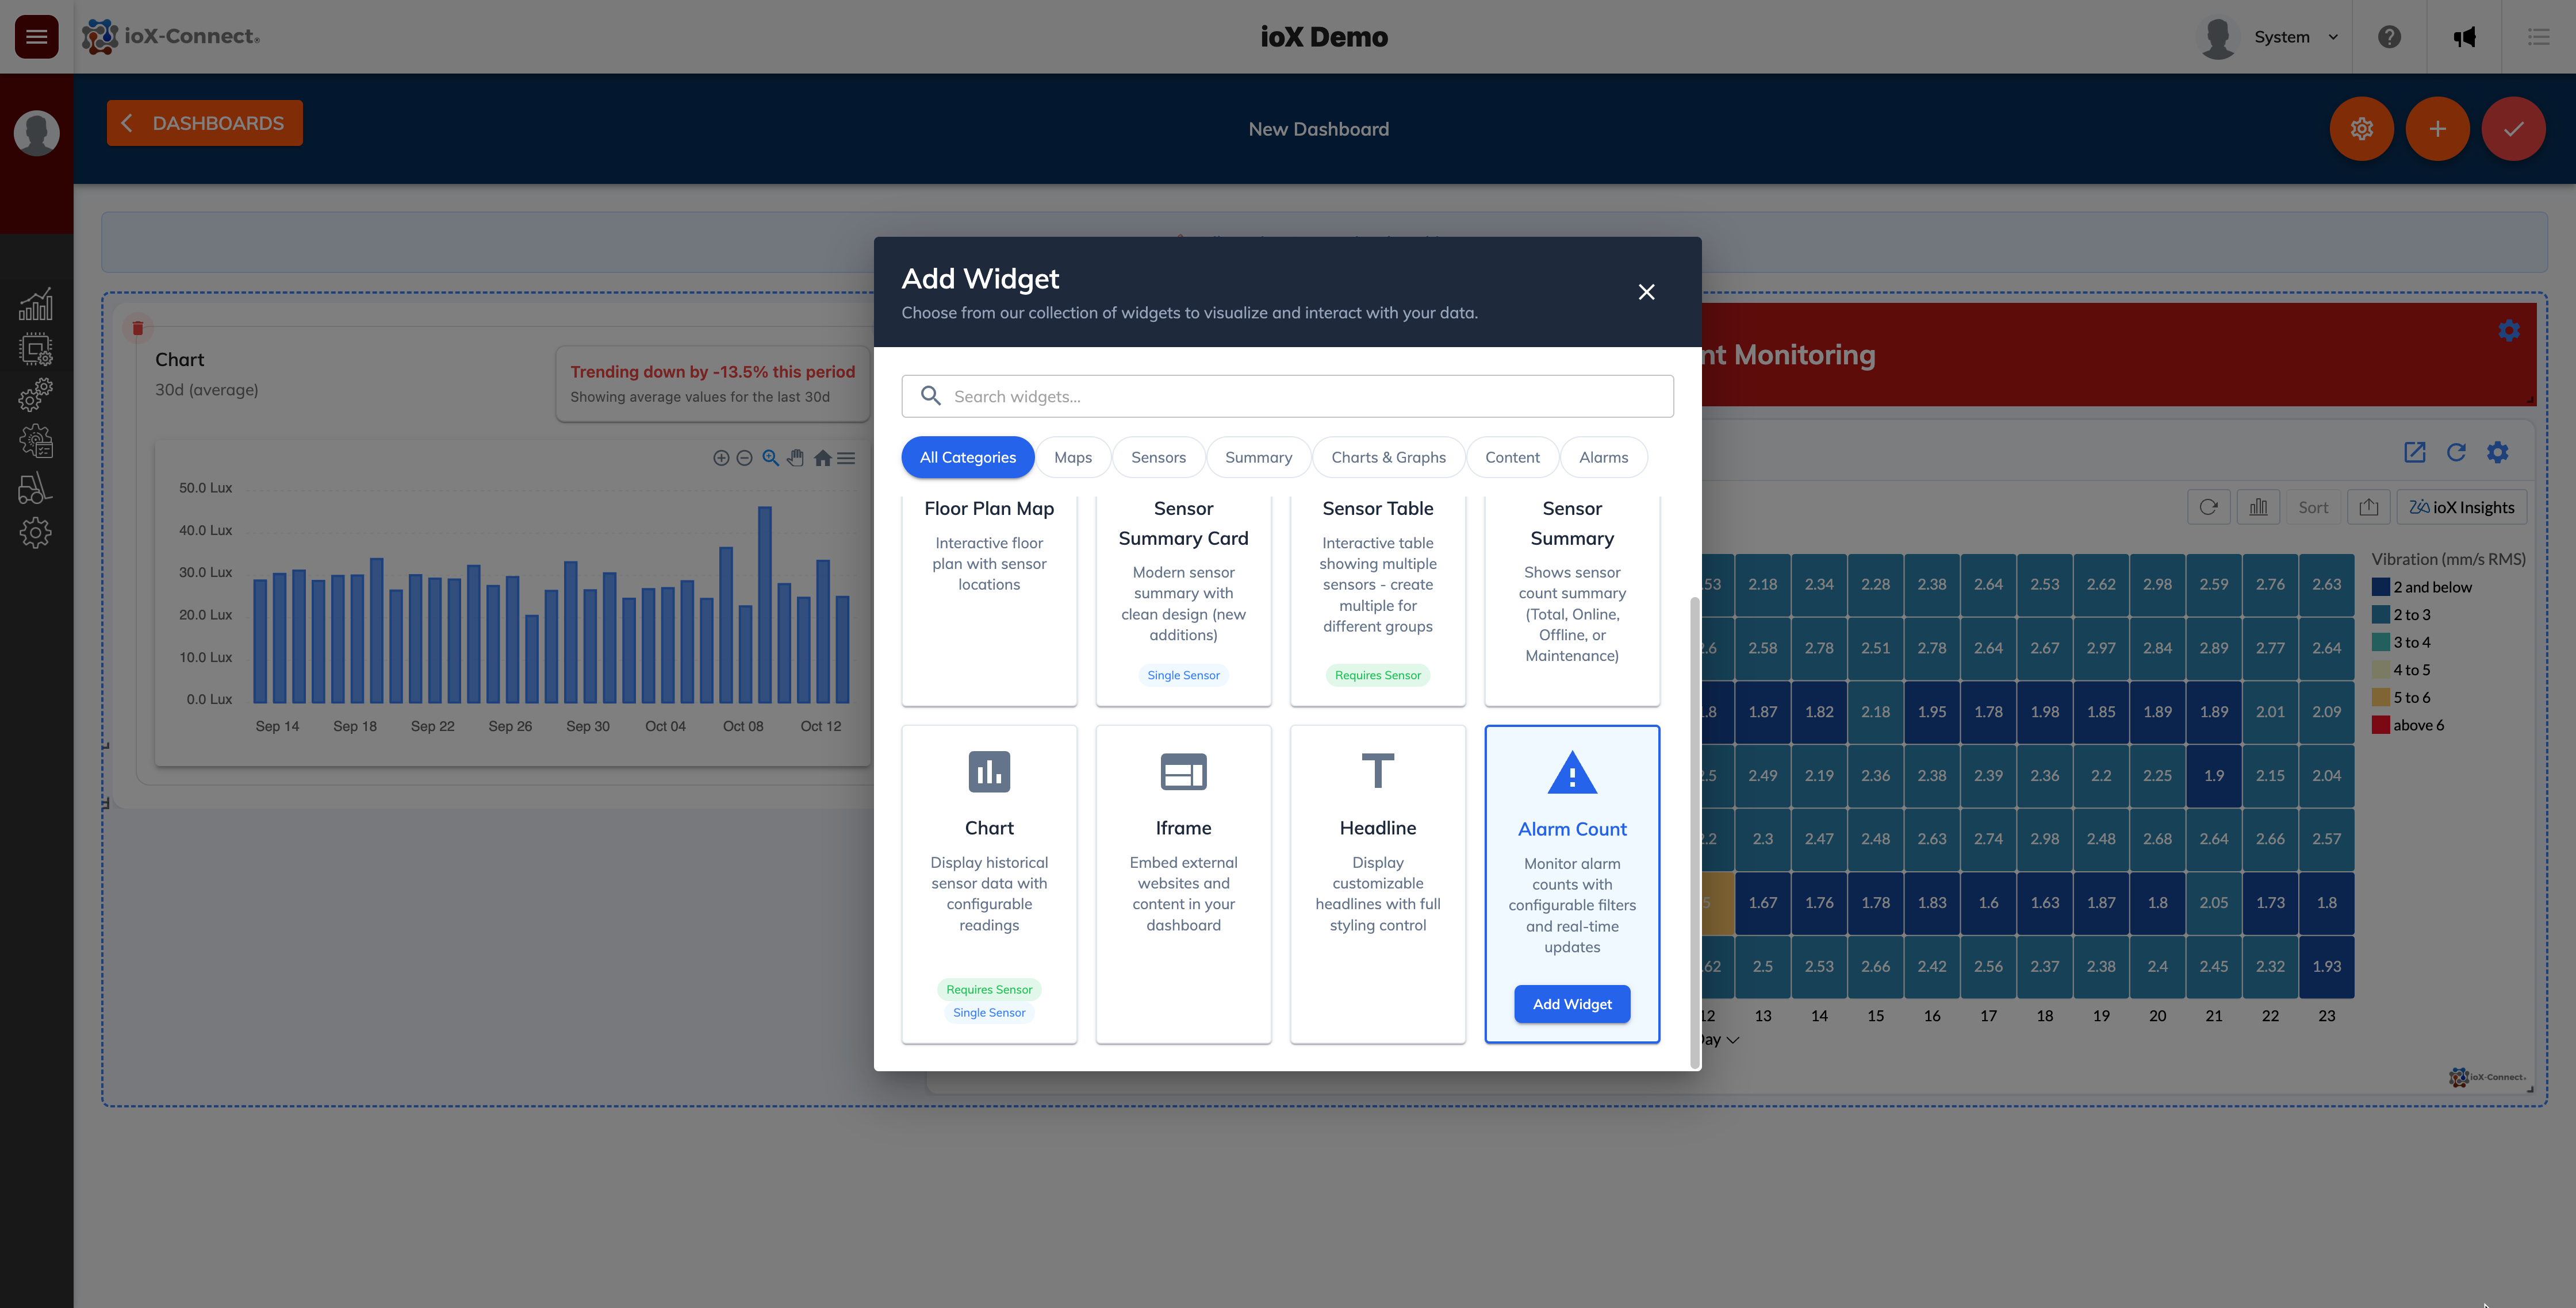2576x1308 pixels.
Task: Enable the Alarms category filter chip
Action: [x=1604, y=457]
